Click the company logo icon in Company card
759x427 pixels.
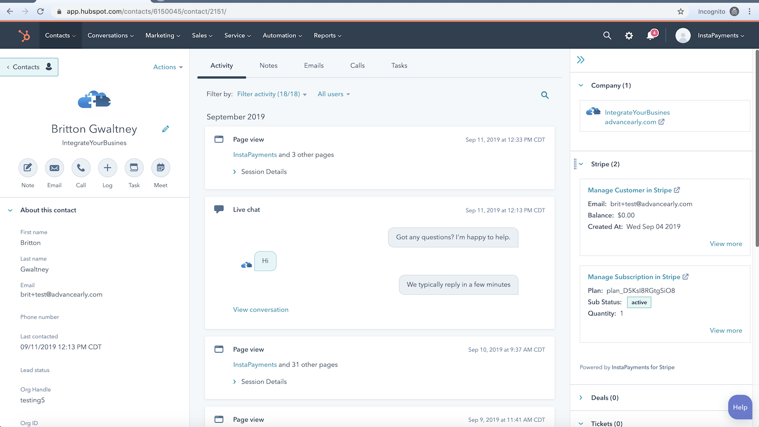pos(593,111)
